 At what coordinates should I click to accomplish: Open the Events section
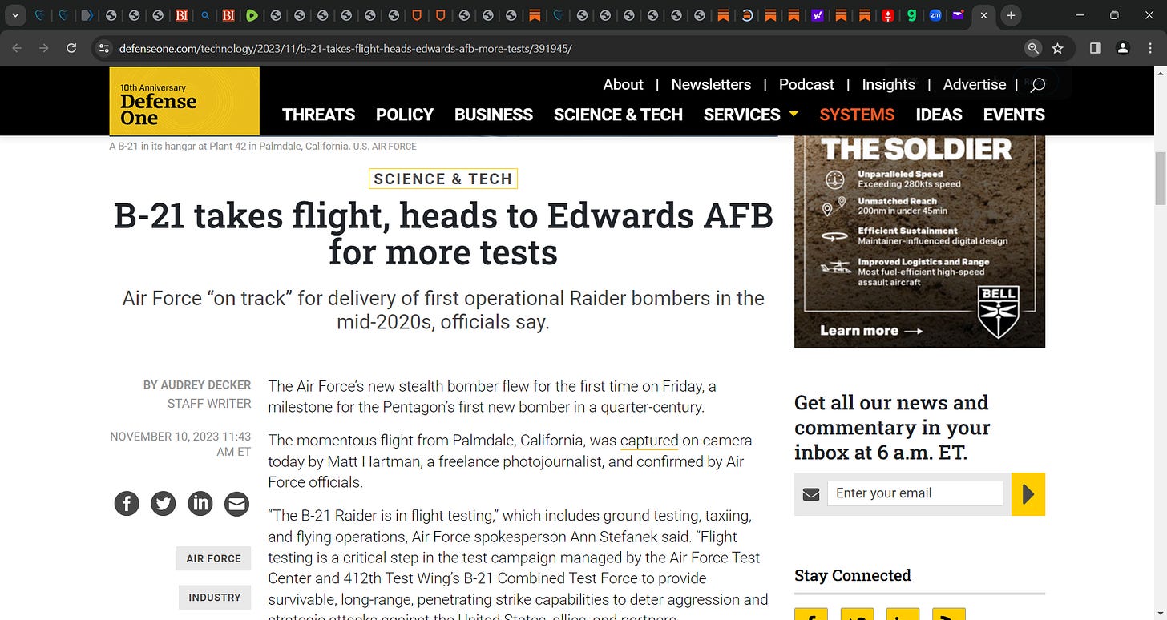point(1014,115)
